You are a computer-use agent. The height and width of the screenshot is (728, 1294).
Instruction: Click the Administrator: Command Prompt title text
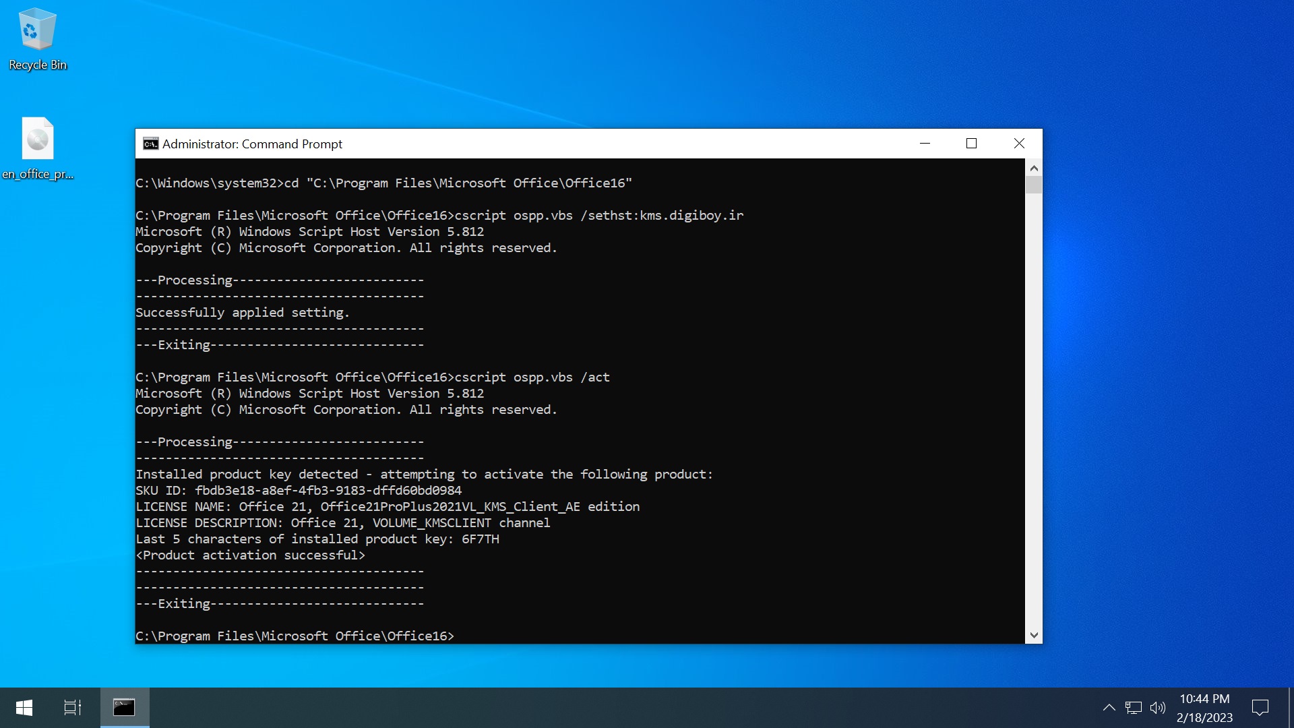coord(252,144)
